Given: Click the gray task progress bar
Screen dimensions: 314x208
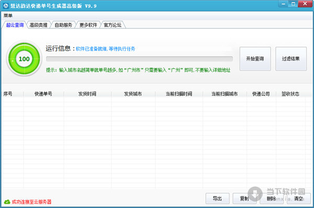Looking at the screenshot, I should coord(139,59).
